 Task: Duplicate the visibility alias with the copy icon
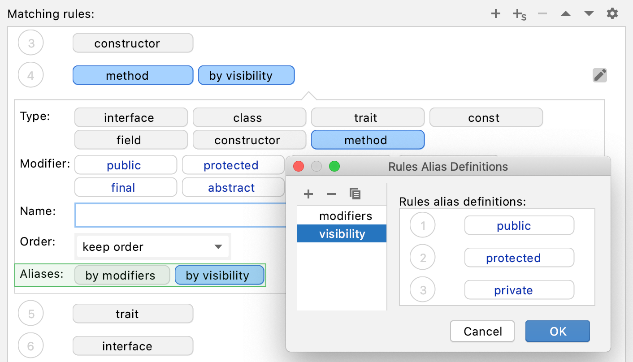click(x=355, y=194)
